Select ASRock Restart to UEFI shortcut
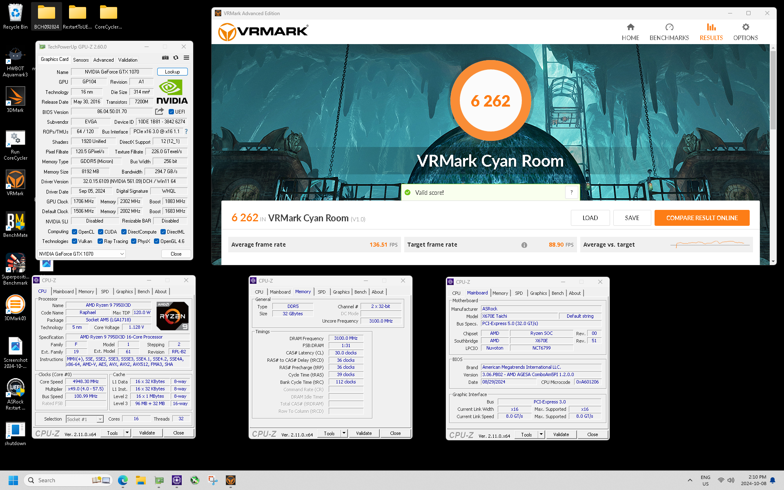 point(16,394)
